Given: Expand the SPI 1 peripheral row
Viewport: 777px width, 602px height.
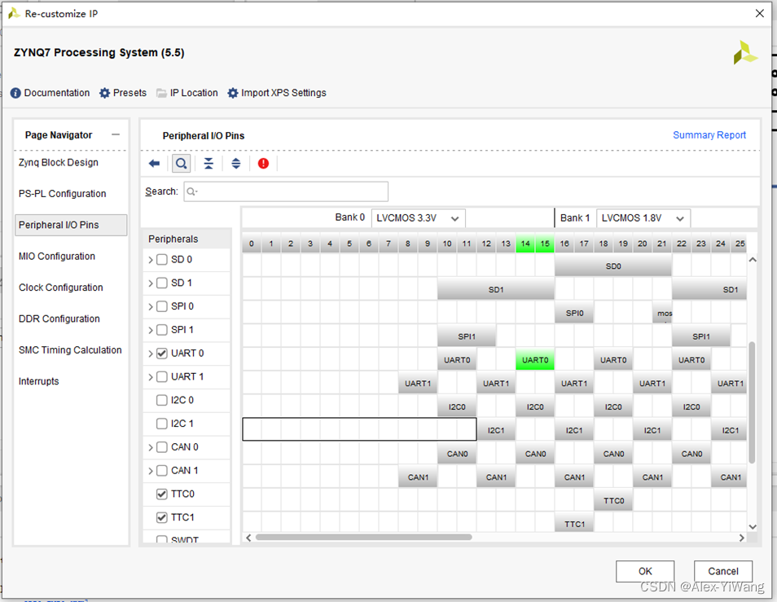Looking at the screenshot, I should (x=151, y=330).
